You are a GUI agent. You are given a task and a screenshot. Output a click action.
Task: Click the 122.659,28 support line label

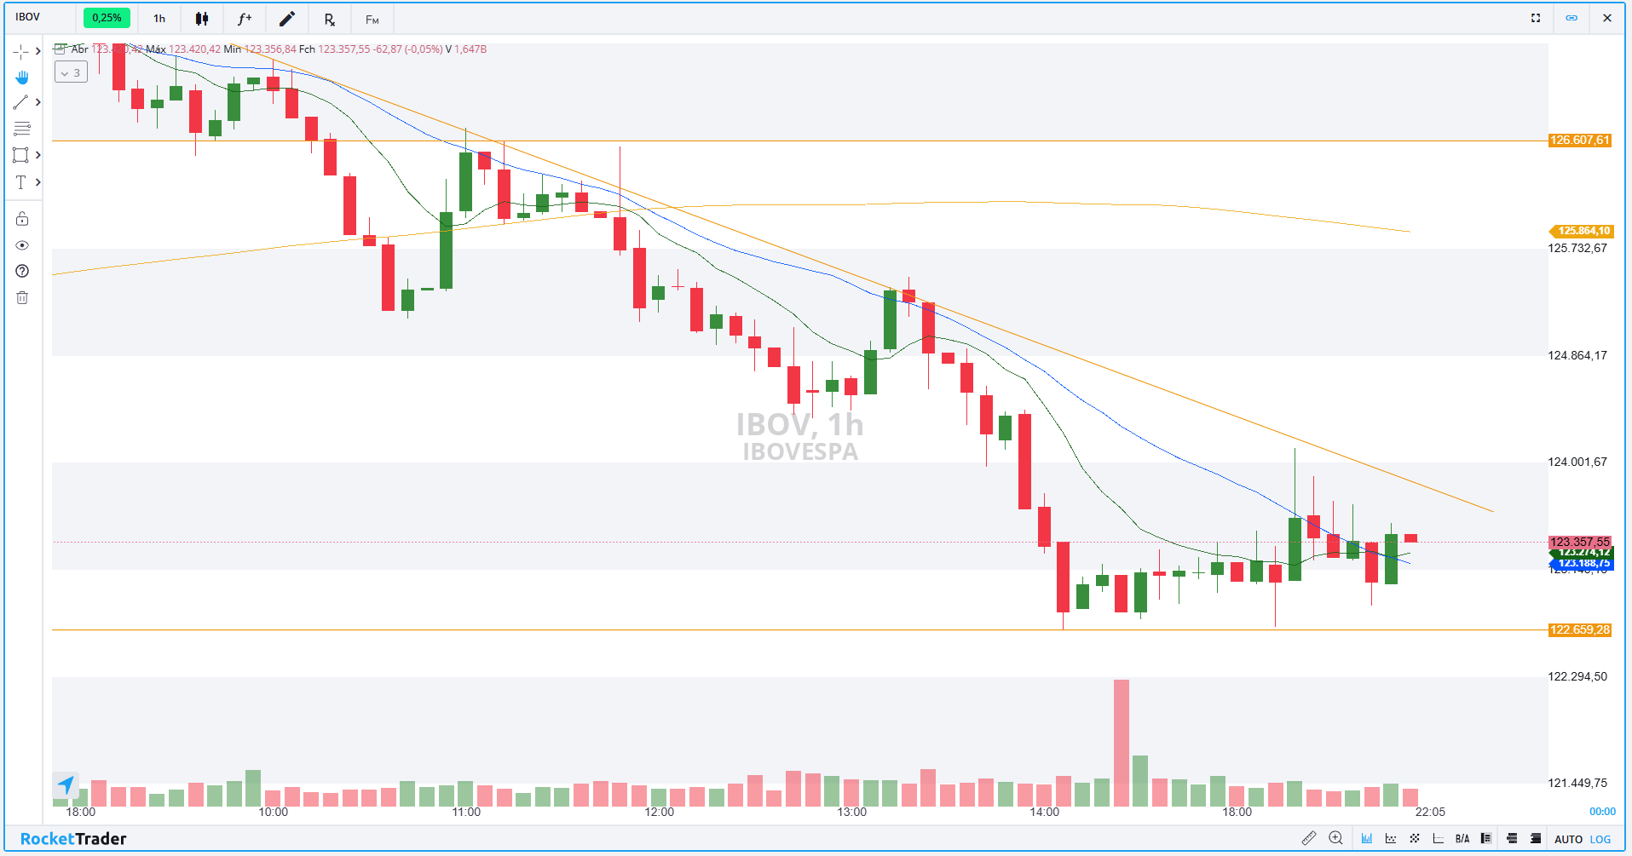coord(1580,630)
